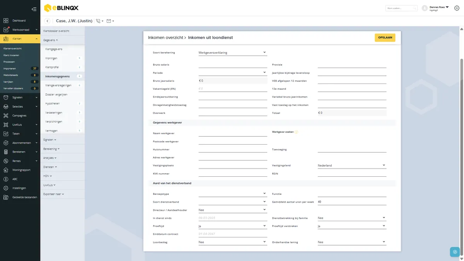Open the help widget in the bottom corner
The height and width of the screenshot is (261, 464).
tap(455, 252)
